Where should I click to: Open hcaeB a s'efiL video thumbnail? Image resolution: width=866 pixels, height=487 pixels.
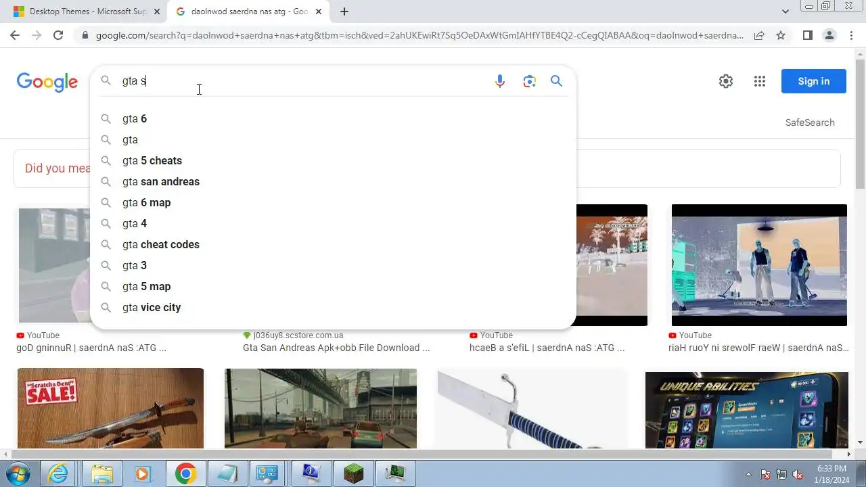pos(612,265)
